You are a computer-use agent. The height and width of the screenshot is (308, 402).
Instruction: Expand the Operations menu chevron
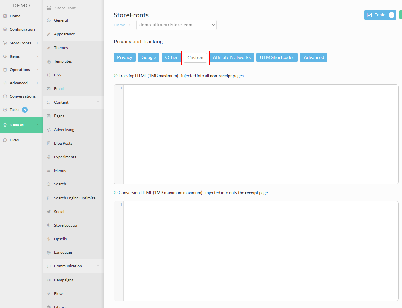(37, 70)
